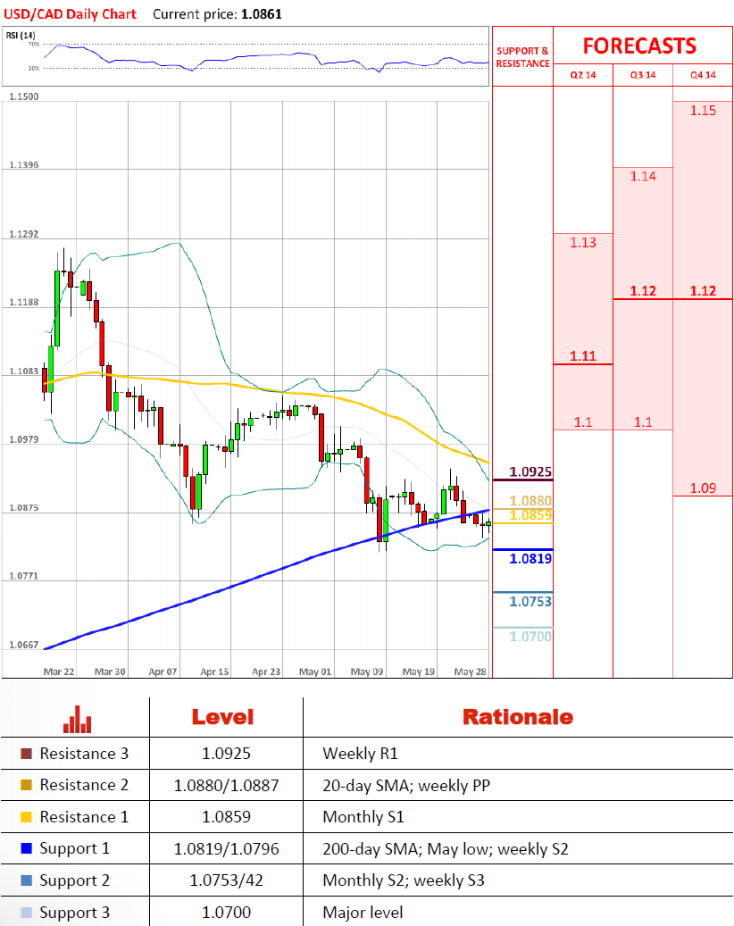This screenshot has height=926, width=734.
Task: Click the 'Apr 15' date axis label
Action: coord(214,672)
